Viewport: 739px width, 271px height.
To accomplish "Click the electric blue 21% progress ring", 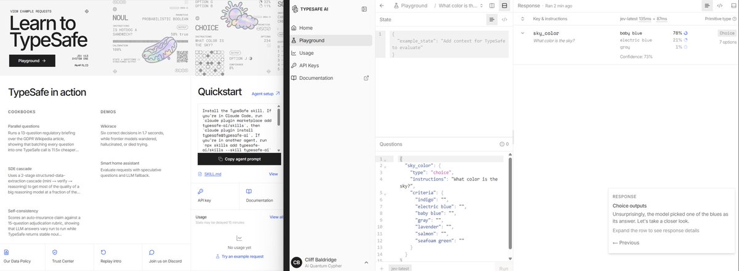I will (x=686, y=40).
